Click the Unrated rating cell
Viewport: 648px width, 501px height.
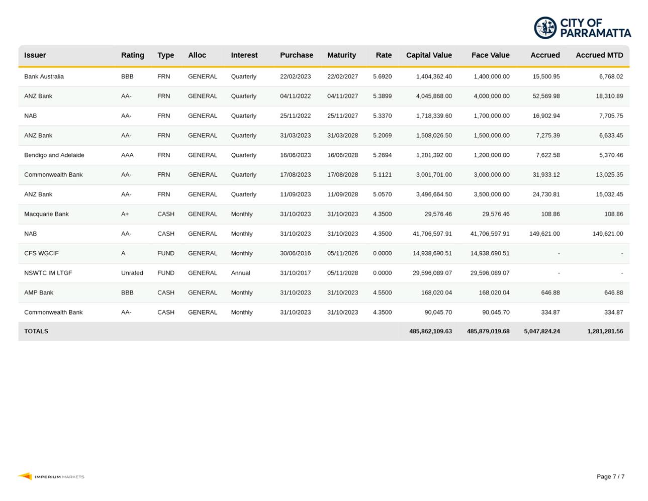(x=132, y=273)
